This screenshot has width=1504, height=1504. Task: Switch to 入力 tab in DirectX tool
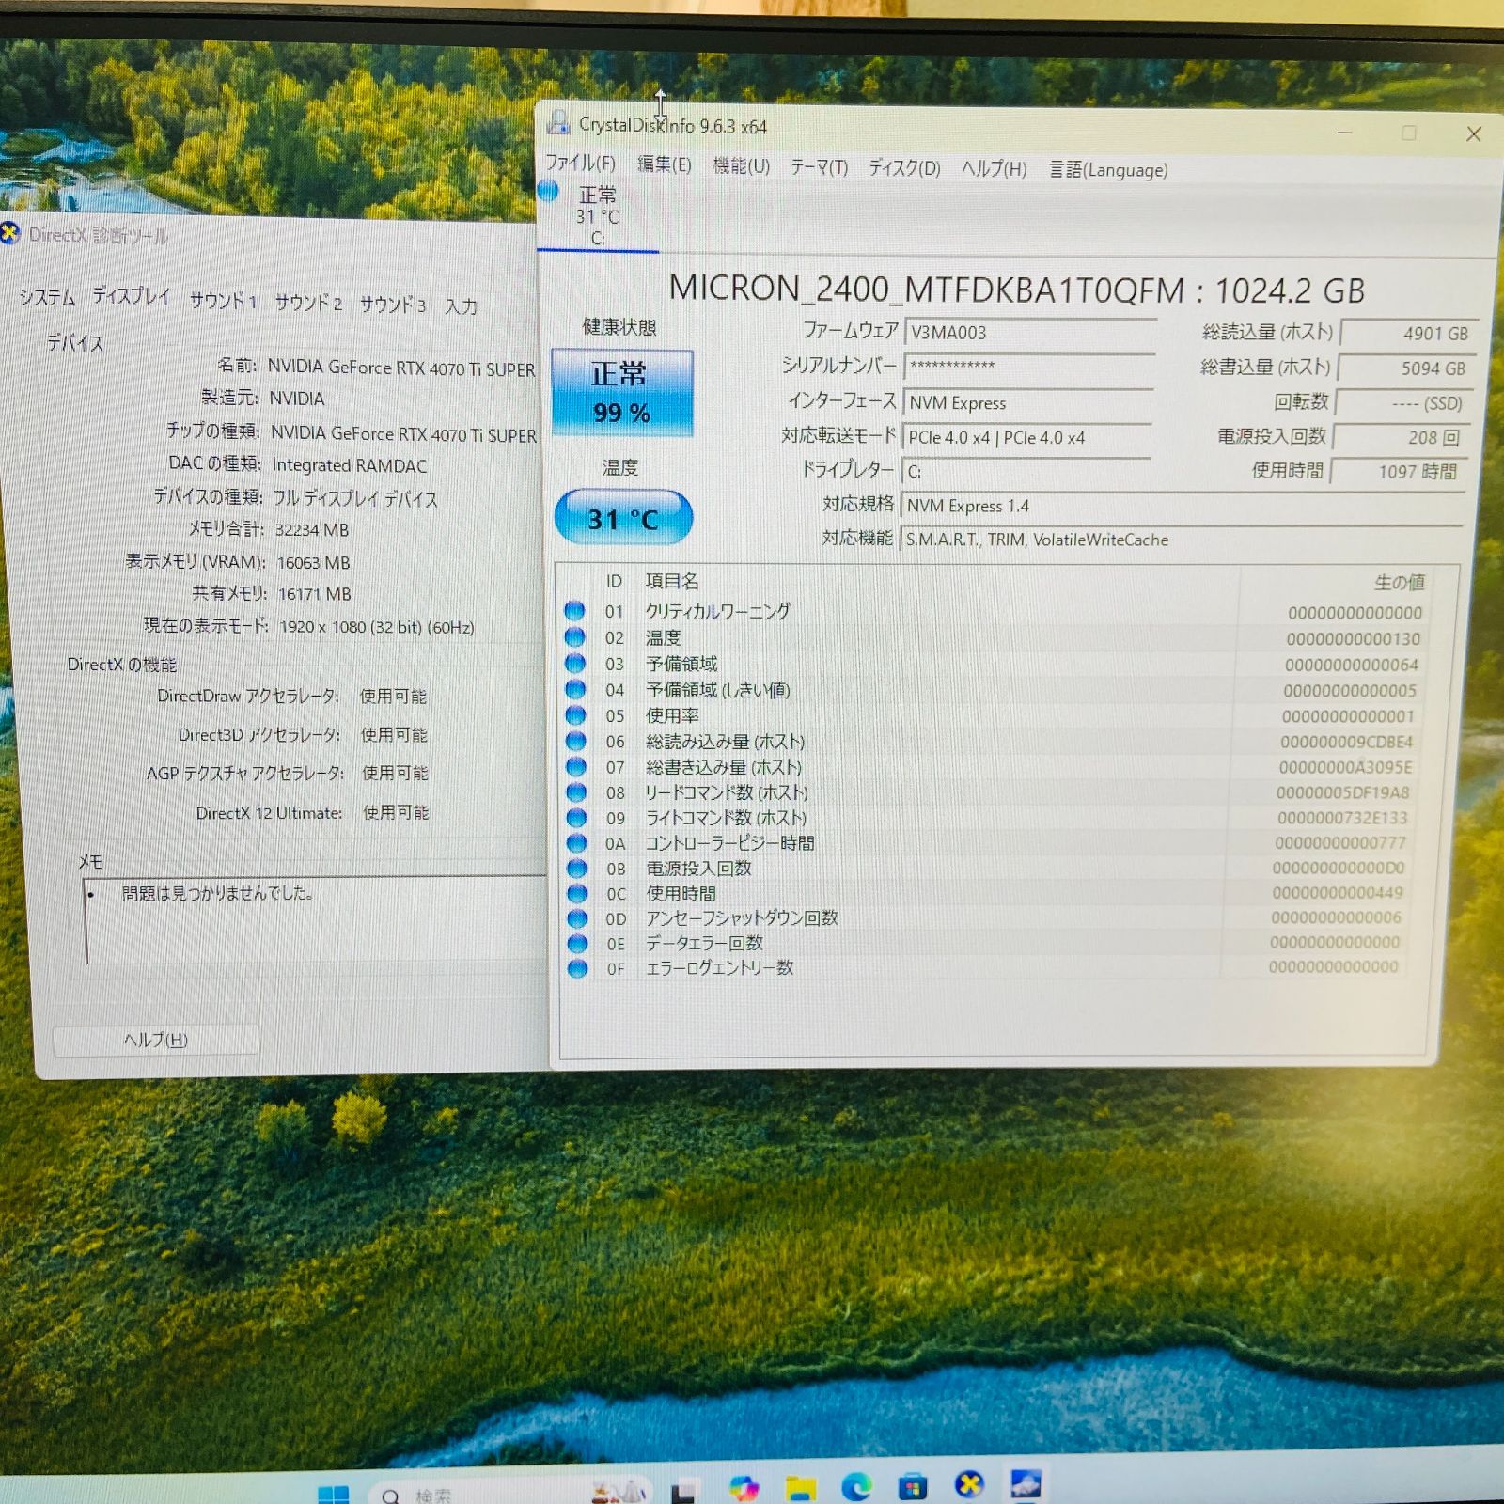461,306
